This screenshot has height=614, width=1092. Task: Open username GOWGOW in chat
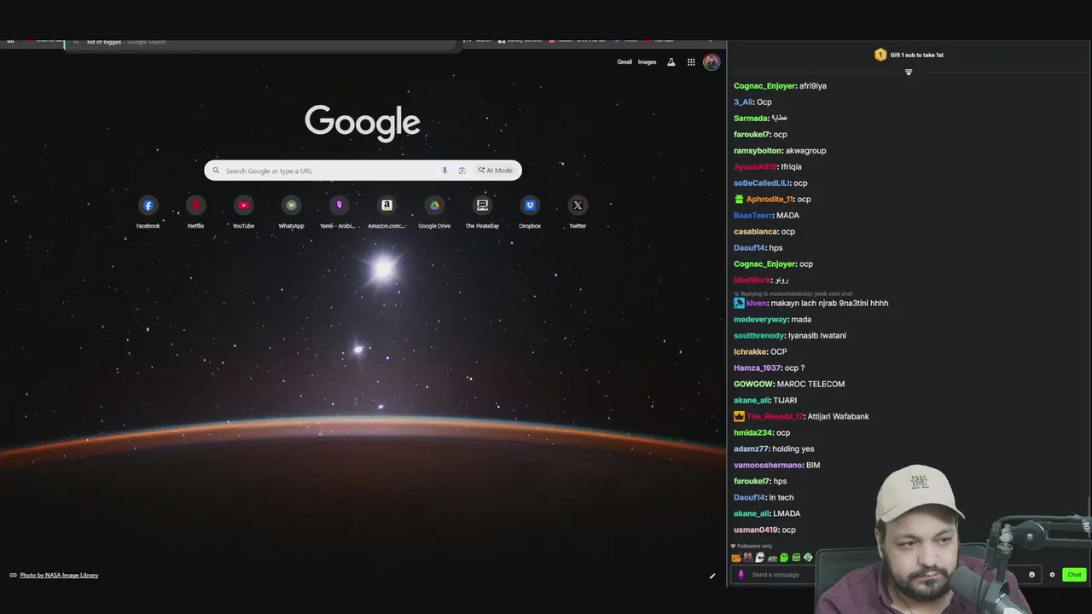tap(752, 385)
